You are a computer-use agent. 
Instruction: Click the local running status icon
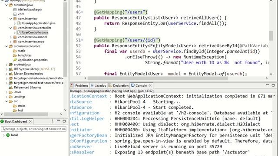(x=8, y=135)
